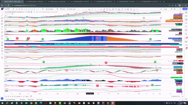Create an Alarm from top toolbar
188x105 pixels.
pos(63,9)
